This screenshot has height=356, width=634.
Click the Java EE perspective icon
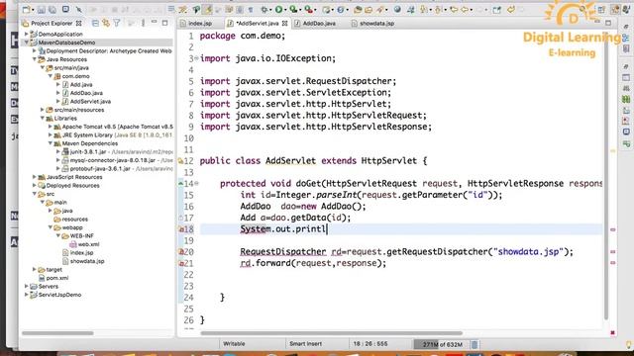[615, 10]
